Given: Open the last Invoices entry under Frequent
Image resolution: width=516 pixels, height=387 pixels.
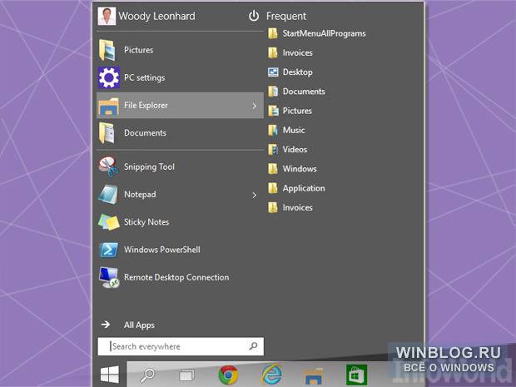Looking at the screenshot, I should [x=297, y=208].
